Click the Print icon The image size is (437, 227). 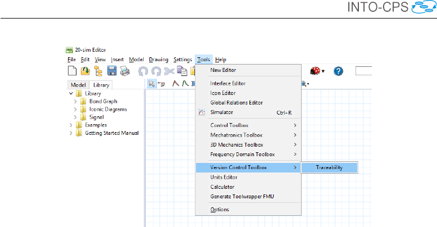125,71
